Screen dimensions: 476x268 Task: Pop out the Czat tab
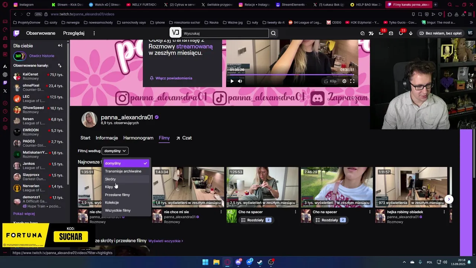tap(184, 138)
